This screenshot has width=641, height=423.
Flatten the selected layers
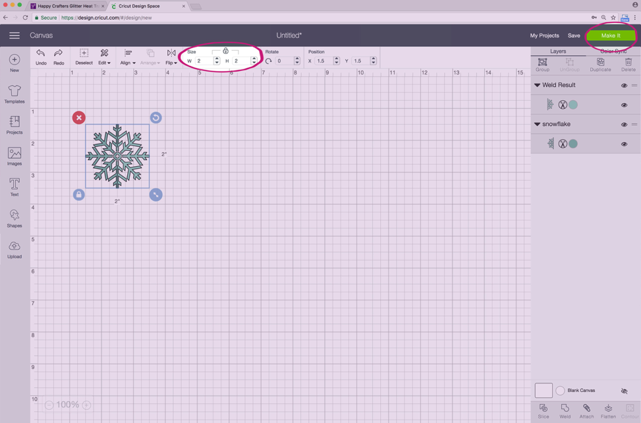[x=608, y=411]
